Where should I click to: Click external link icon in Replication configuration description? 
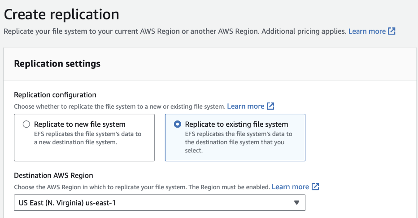pos(270,107)
